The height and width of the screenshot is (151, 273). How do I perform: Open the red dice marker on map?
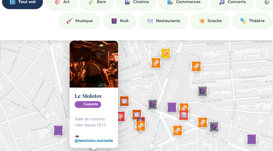(184, 115)
